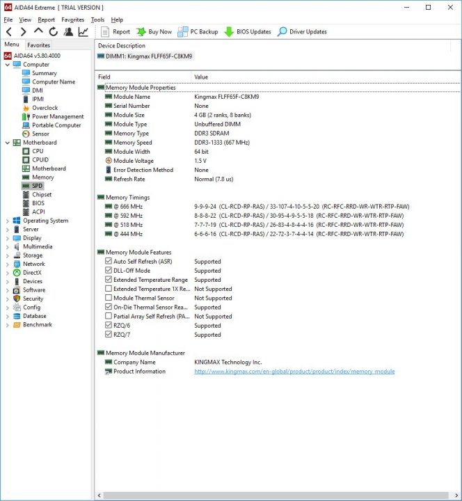Toggle Extended Temperature 1X Refresh checkbox

[x=109, y=289]
